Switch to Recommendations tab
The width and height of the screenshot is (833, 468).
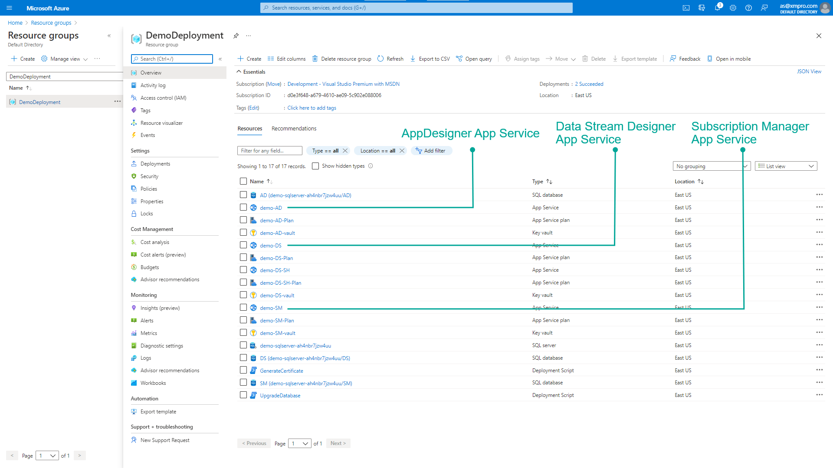click(x=294, y=129)
